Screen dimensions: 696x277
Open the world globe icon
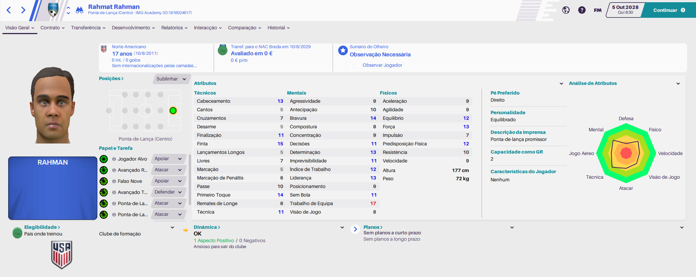(x=566, y=10)
